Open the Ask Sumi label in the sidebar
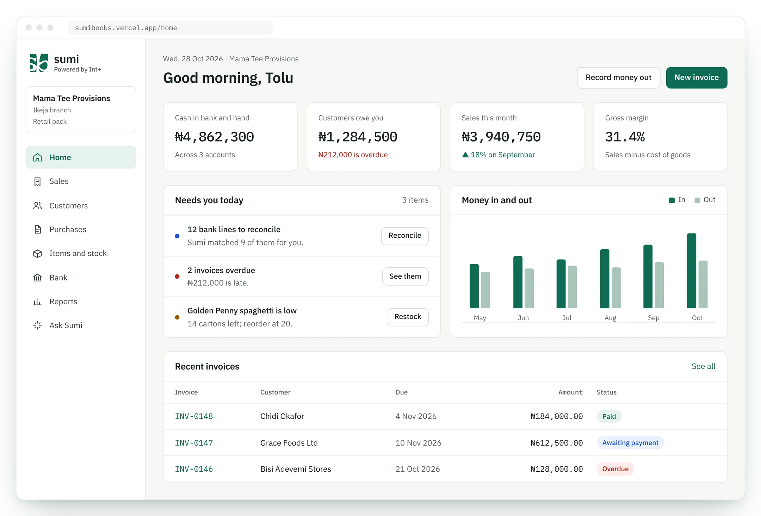 tap(66, 325)
